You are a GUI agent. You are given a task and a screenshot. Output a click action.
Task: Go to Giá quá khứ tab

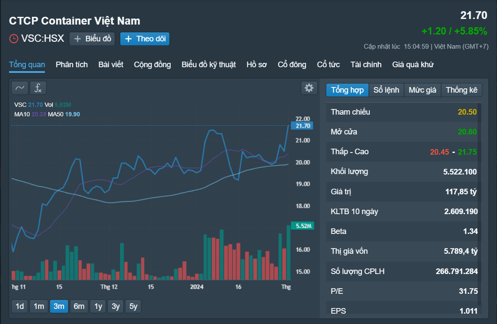[x=413, y=65]
